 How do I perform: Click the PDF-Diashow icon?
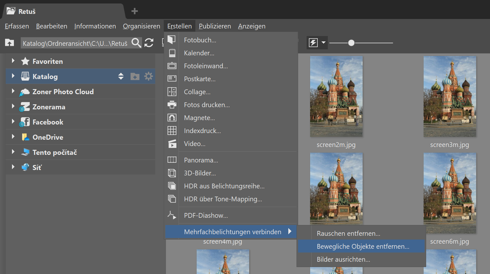pos(172,215)
